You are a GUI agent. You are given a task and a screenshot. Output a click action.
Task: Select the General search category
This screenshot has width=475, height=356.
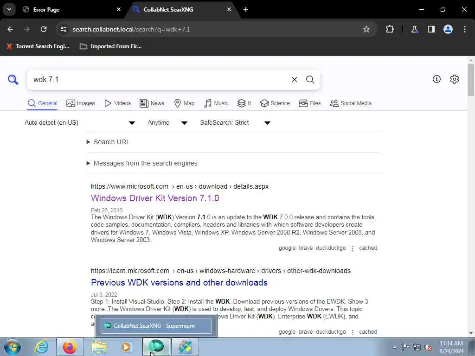pos(42,103)
